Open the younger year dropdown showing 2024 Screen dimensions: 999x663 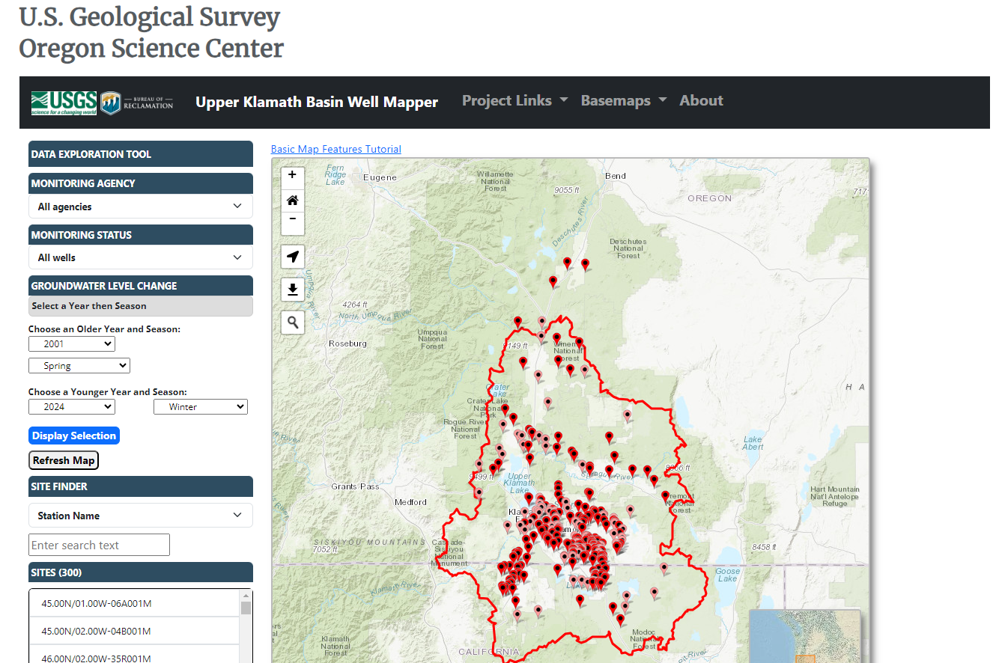click(71, 406)
